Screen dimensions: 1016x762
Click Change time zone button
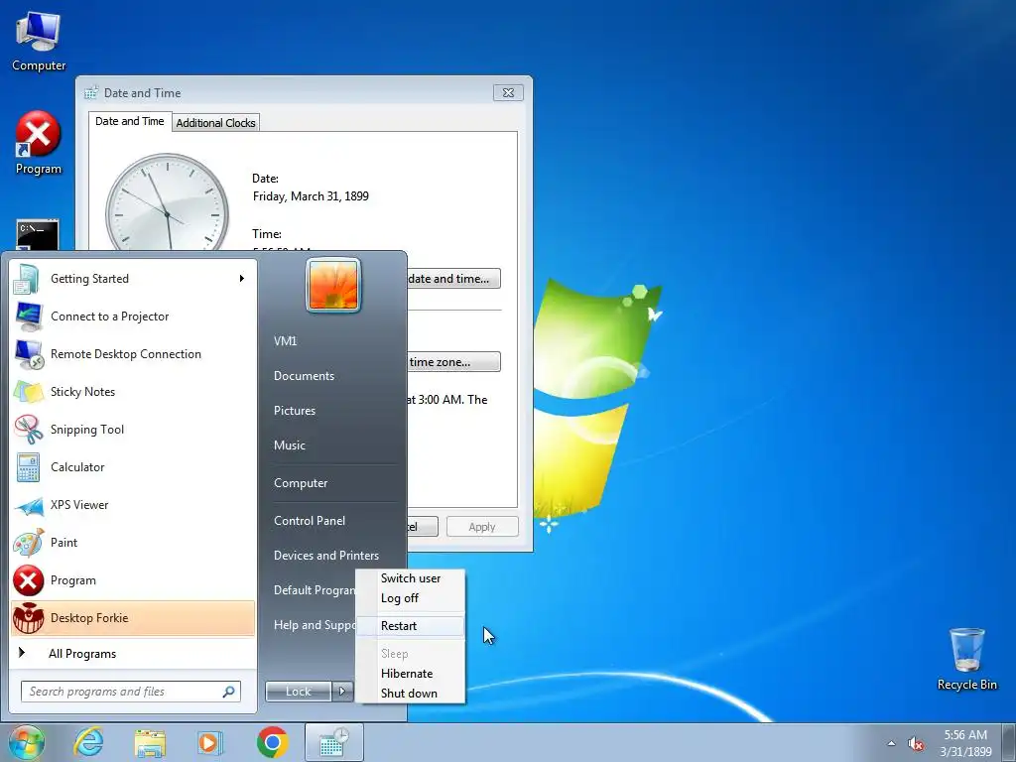[x=454, y=362]
